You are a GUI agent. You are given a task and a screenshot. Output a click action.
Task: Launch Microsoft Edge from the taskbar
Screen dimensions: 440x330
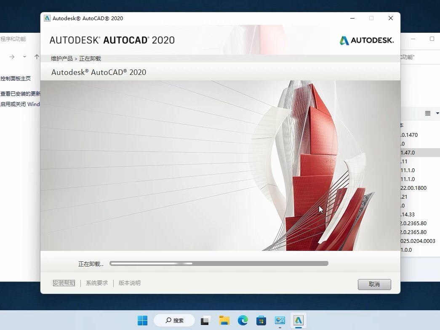(243, 320)
